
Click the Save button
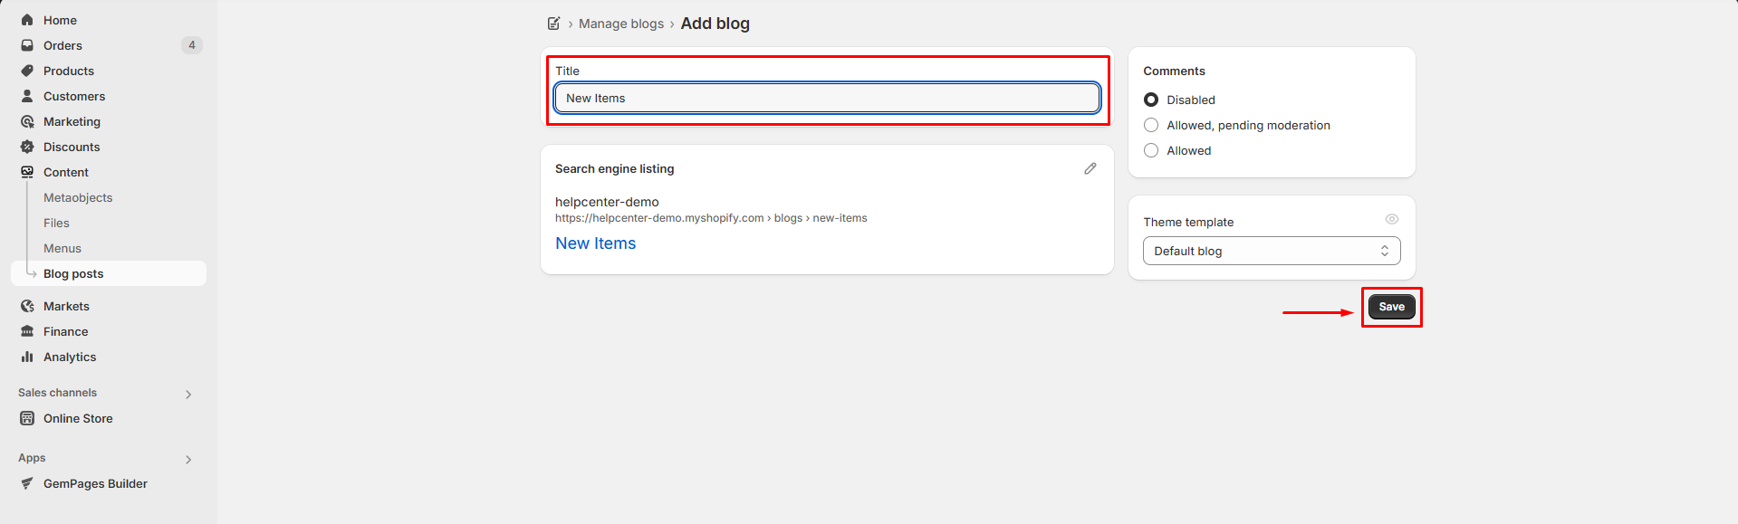point(1391,307)
